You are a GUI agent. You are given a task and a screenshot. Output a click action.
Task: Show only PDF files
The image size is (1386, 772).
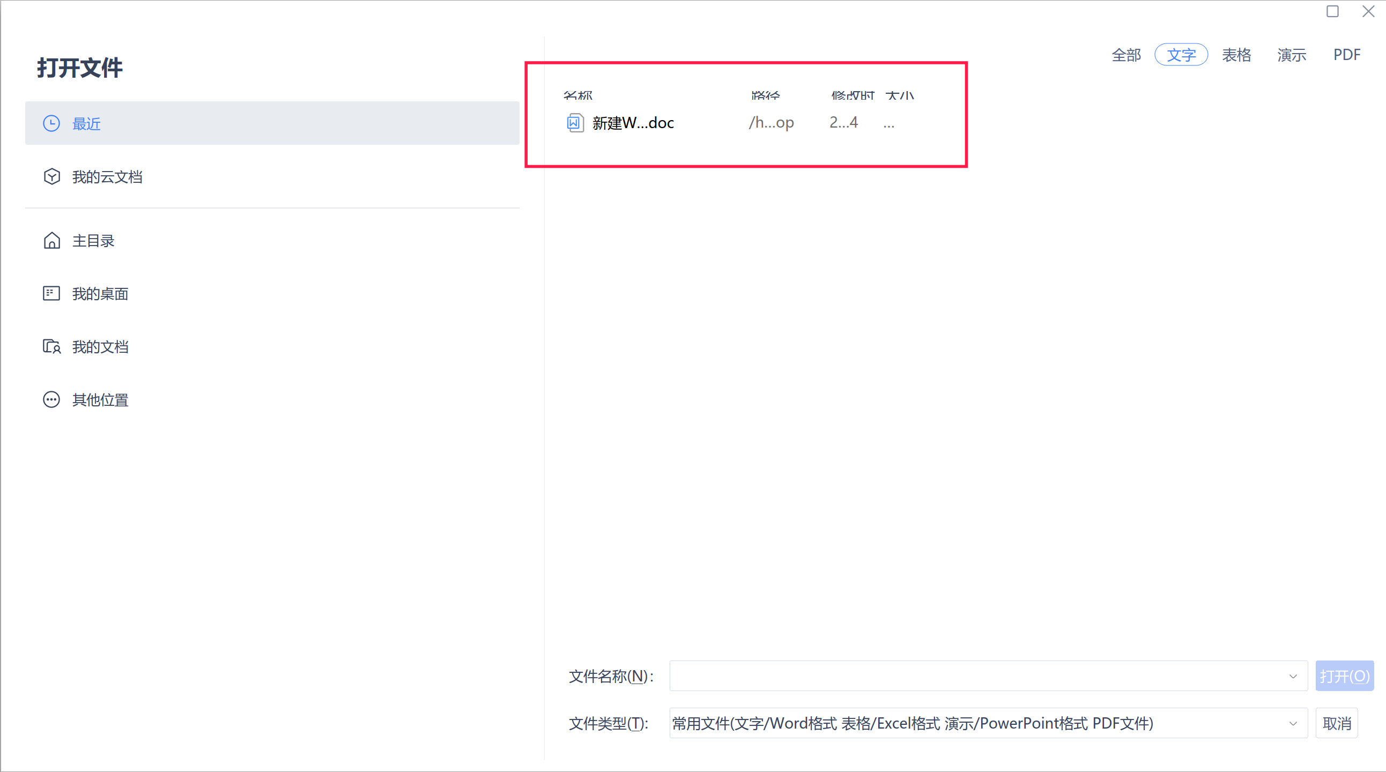pyautogui.click(x=1346, y=55)
